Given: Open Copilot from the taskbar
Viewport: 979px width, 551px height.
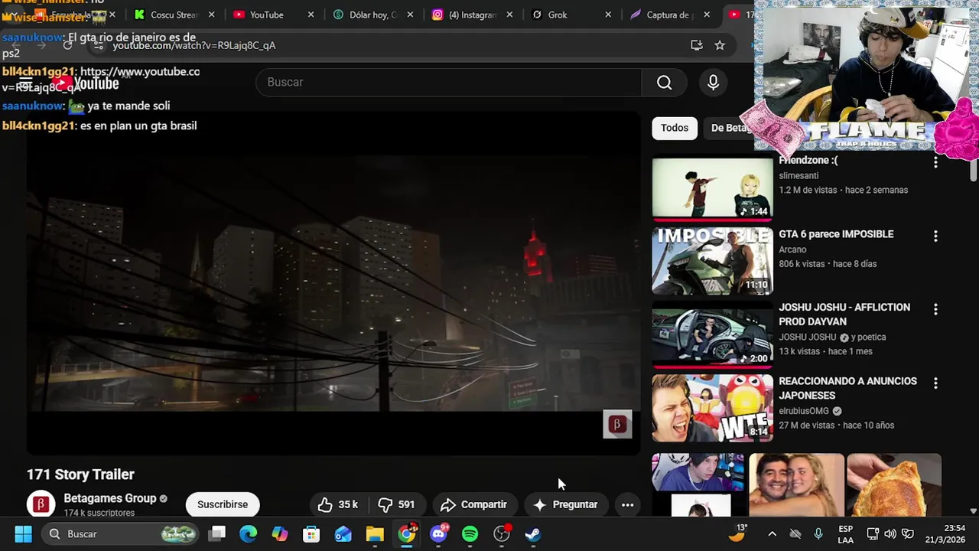Looking at the screenshot, I should [280, 534].
